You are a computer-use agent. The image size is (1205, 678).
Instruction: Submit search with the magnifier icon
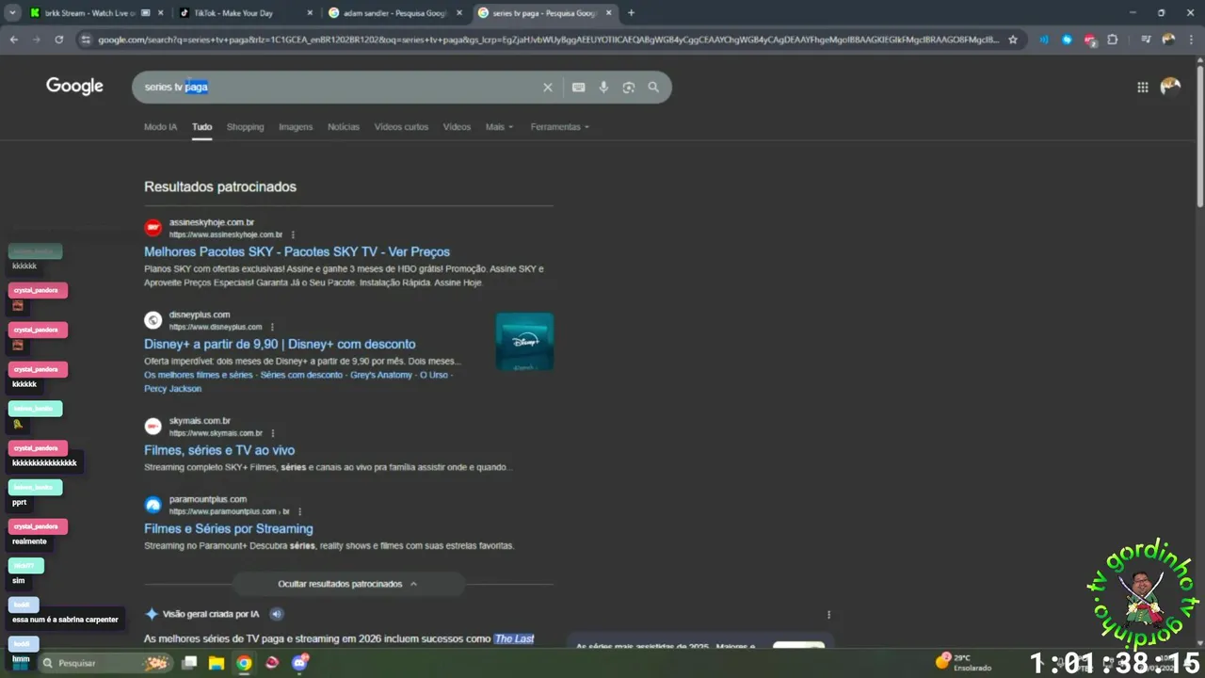653,88
